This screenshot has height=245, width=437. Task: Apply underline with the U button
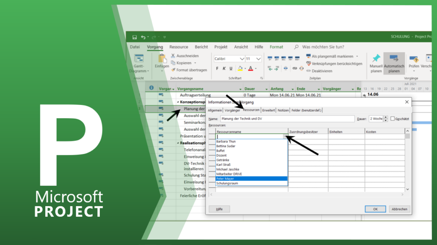point(231,68)
